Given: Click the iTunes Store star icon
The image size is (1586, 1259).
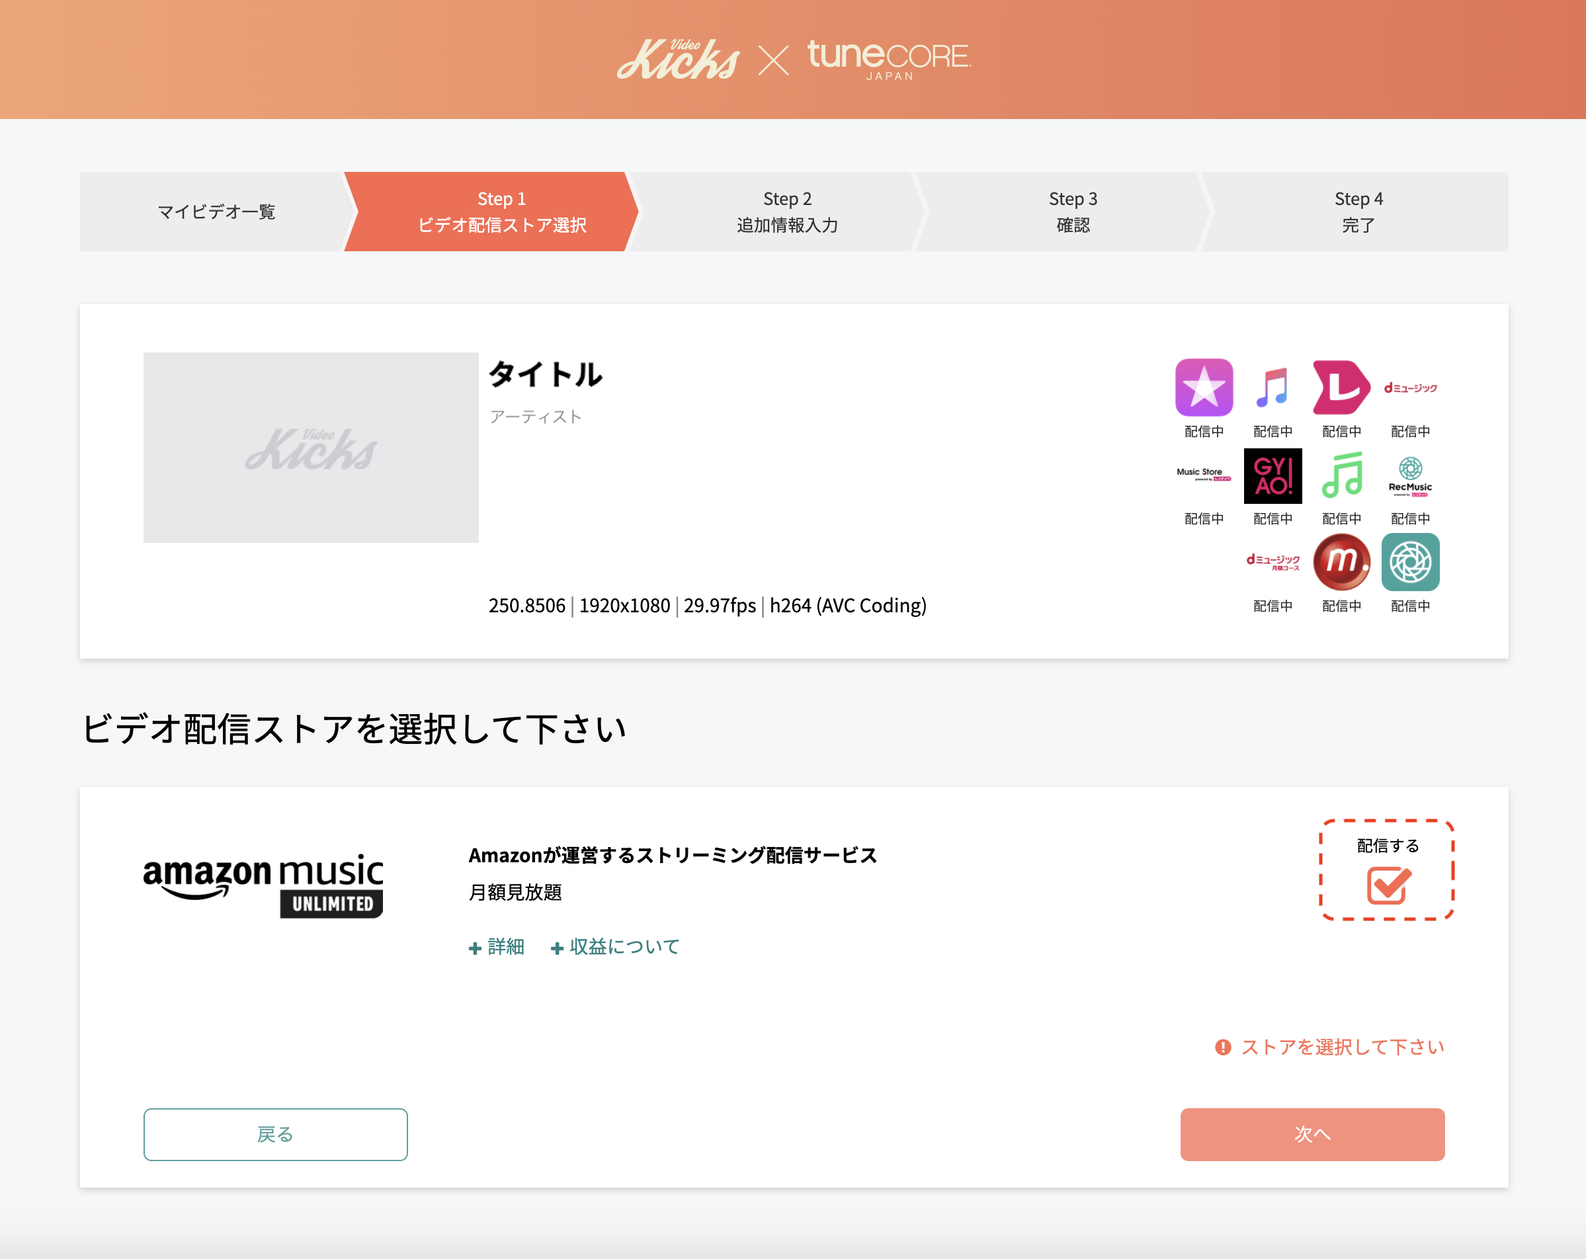Looking at the screenshot, I should (1204, 387).
